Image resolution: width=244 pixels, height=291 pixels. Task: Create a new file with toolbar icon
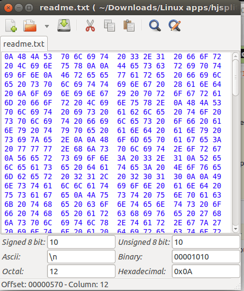click(x=11, y=26)
